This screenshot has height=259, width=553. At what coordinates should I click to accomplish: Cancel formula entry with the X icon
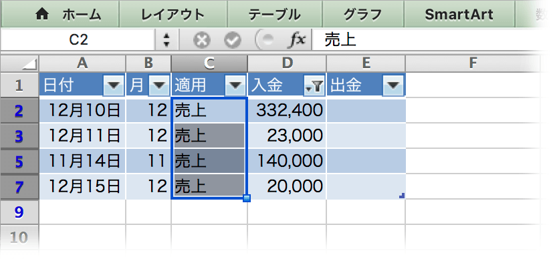click(x=202, y=41)
